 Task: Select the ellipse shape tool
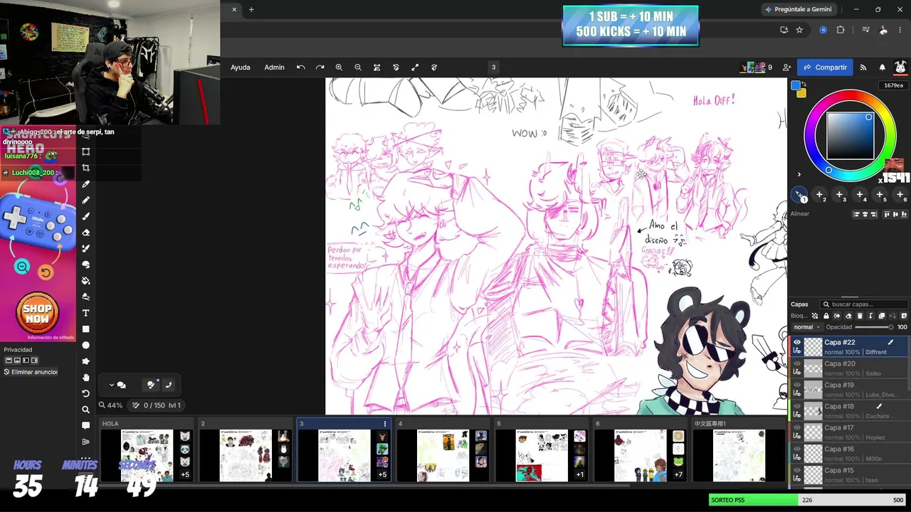[x=86, y=345]
